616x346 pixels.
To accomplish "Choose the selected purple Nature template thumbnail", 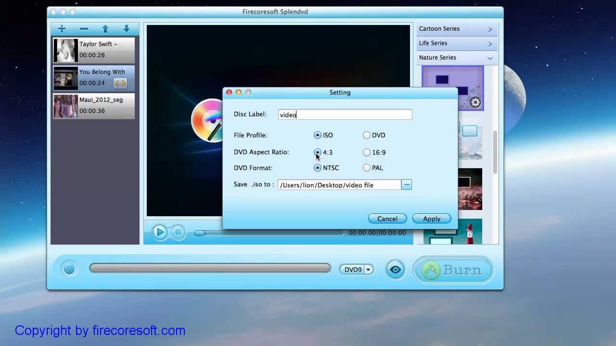I will pyautogui.click(x=452, y=88).
